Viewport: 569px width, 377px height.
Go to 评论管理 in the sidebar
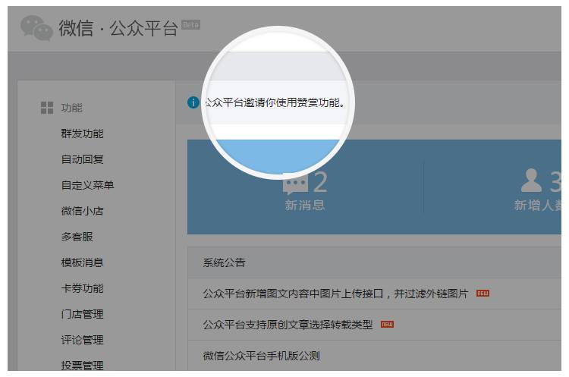83,340
